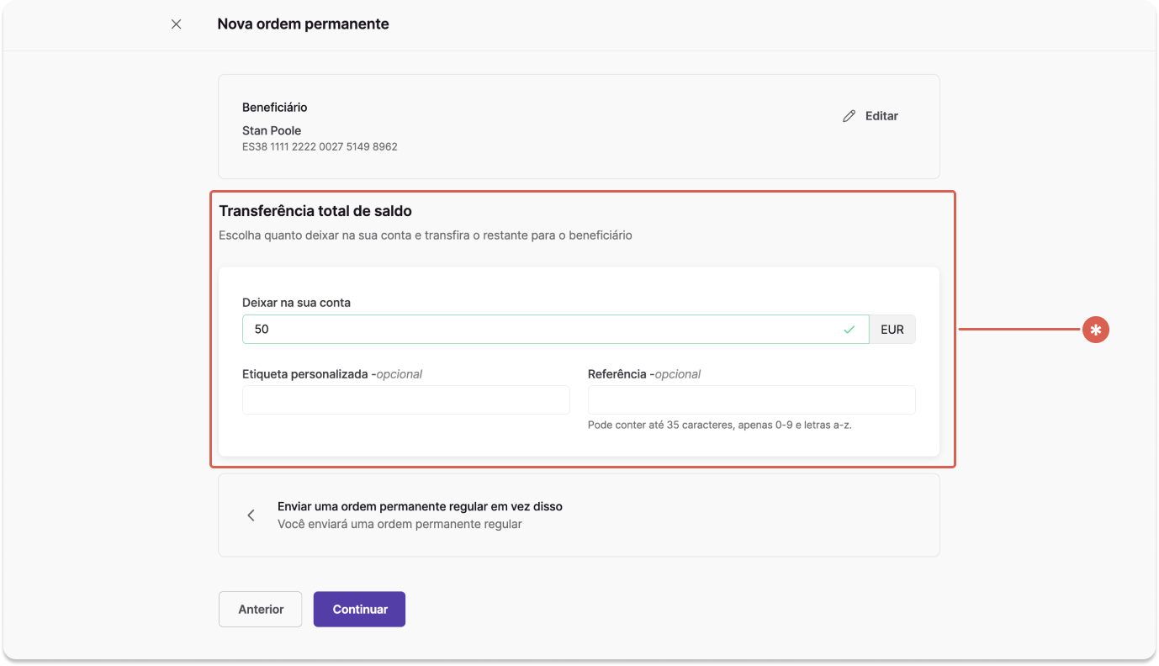
Task: Click the pencil icon next to Editar
Action: pyautogui.click(x=849, y=116)
